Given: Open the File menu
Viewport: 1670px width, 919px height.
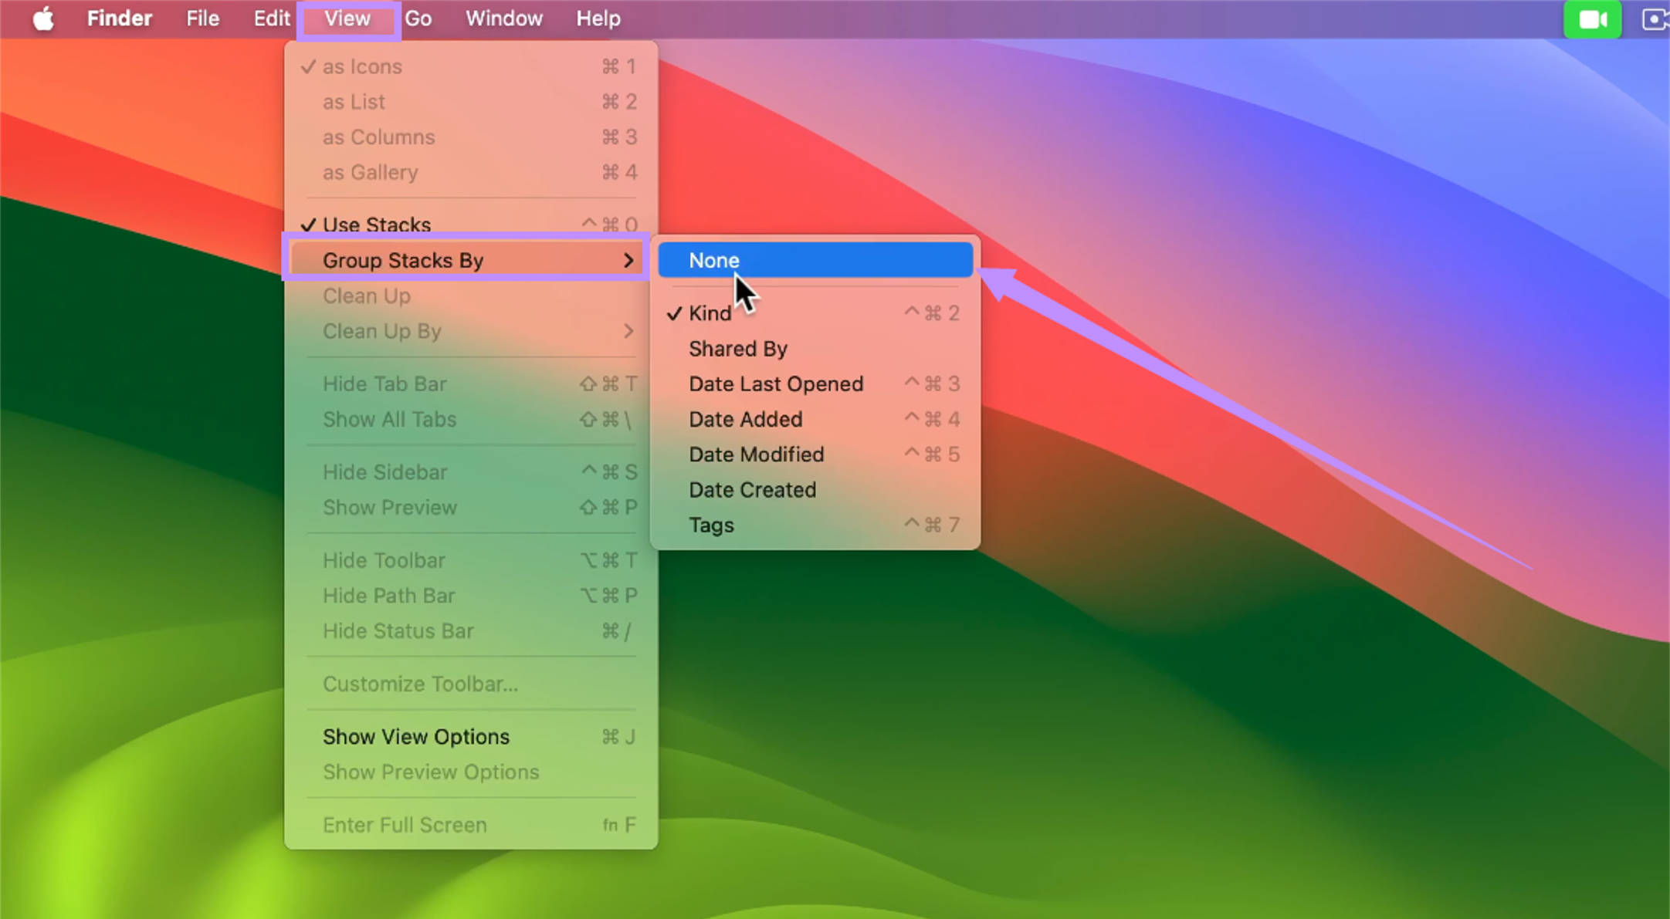Looking at the screenshot, I should click(202, 19).
